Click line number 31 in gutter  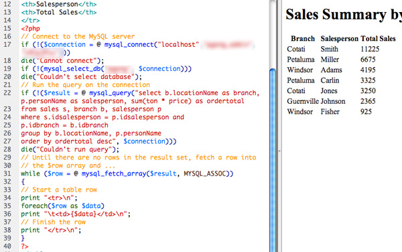pyautogui.click(x=7, y=174)
